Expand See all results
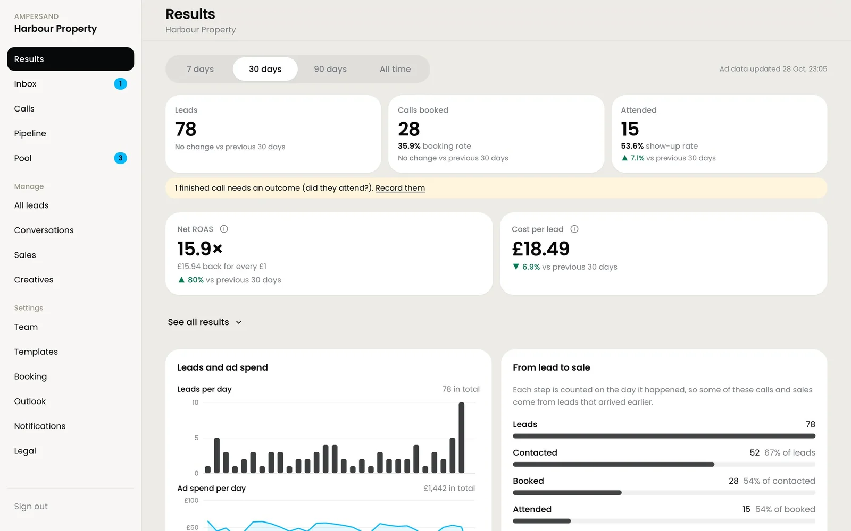Image resolution: width=851 pixels, height=531 pixels. click(x=205, y=322)
